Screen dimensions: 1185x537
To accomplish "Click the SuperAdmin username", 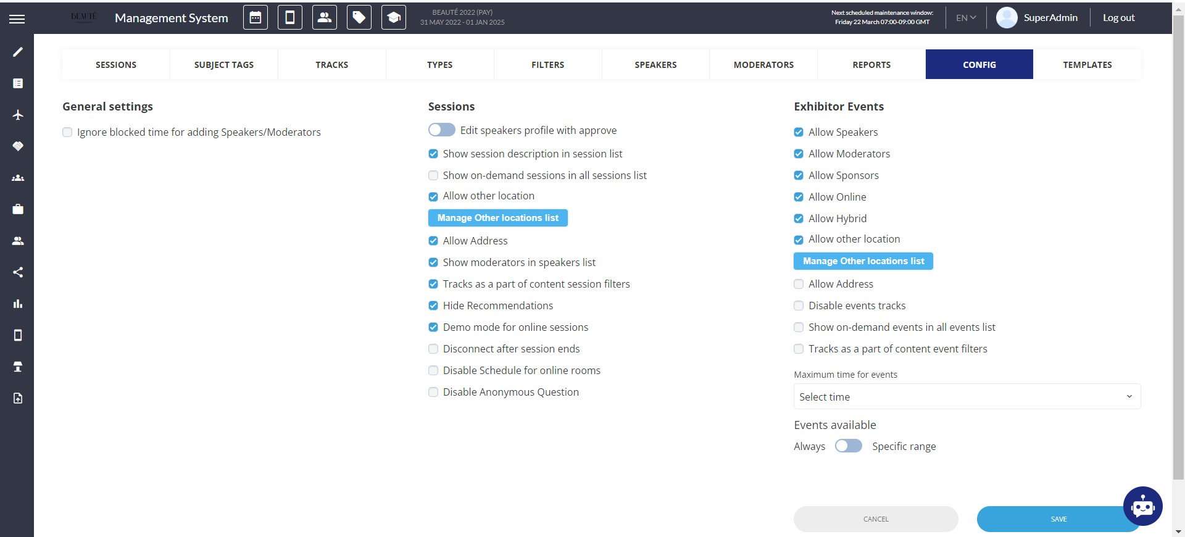I will coord(1050,18).
